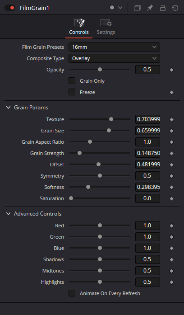Add keyframe for Softness
This screenshot has width=184, height=315.
point(171,187)
